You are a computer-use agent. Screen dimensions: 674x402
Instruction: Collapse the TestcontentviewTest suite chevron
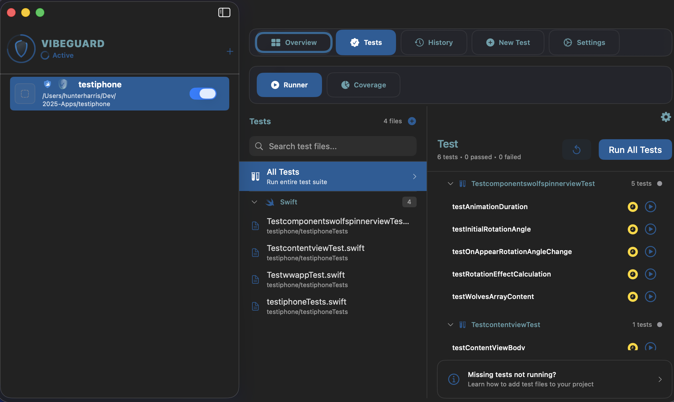click(x=450, y=325)
